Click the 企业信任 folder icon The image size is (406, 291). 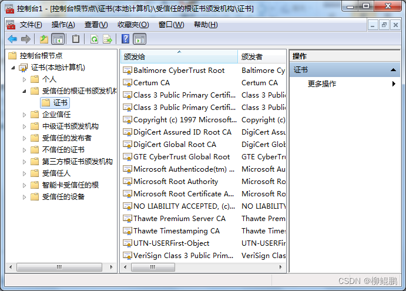(35, 114)
